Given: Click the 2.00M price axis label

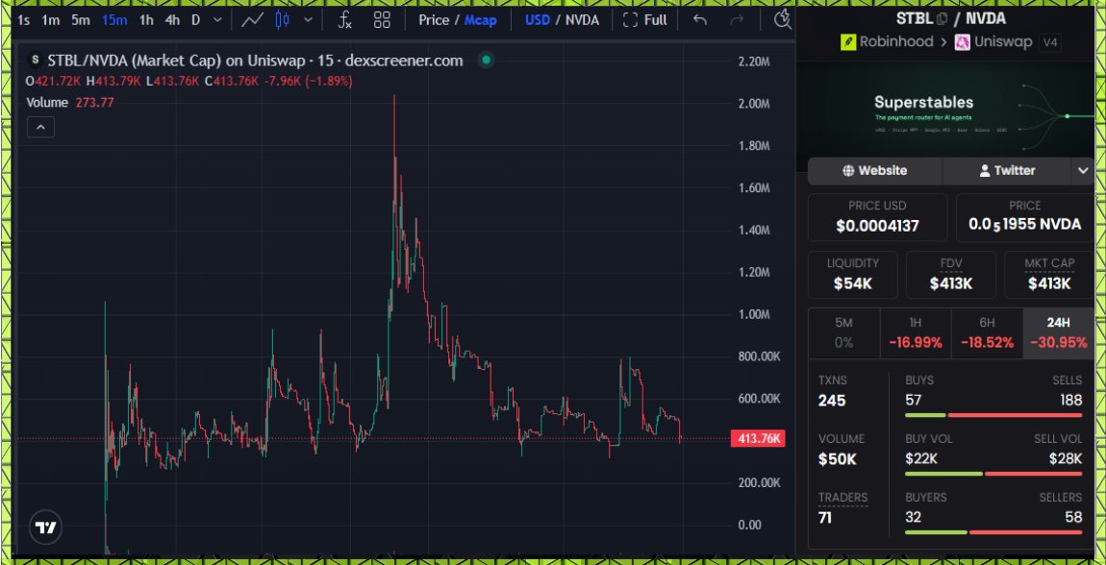Looking at the screenshot, I should point(754,104).
